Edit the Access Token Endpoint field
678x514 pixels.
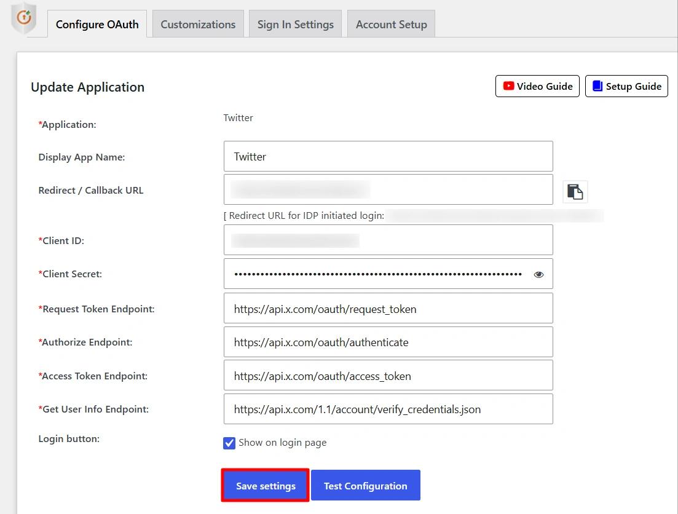tap(388, 375)
